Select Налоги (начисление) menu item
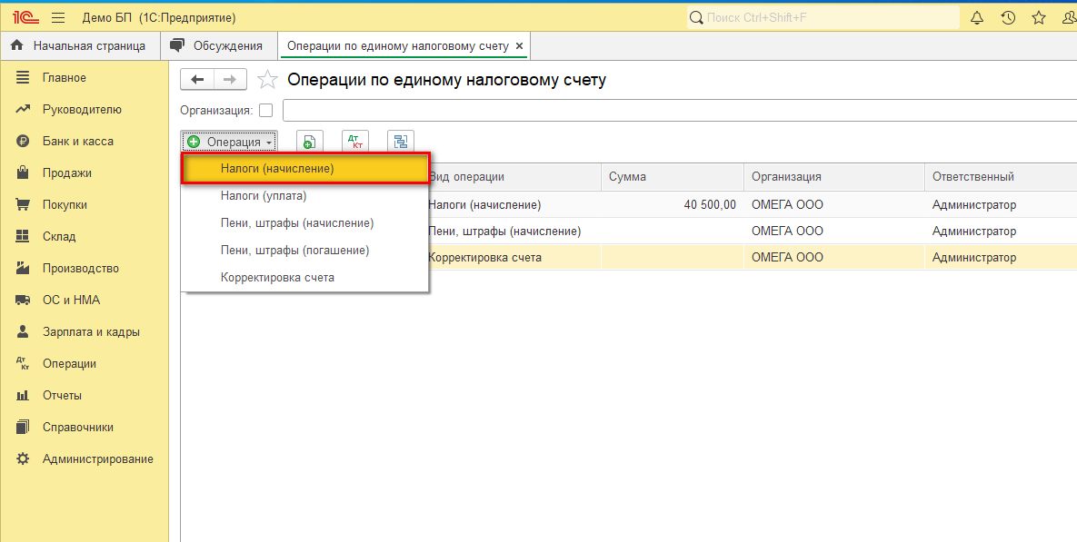1077x542 pixels. pyautogui.click(x=305, y=168)
